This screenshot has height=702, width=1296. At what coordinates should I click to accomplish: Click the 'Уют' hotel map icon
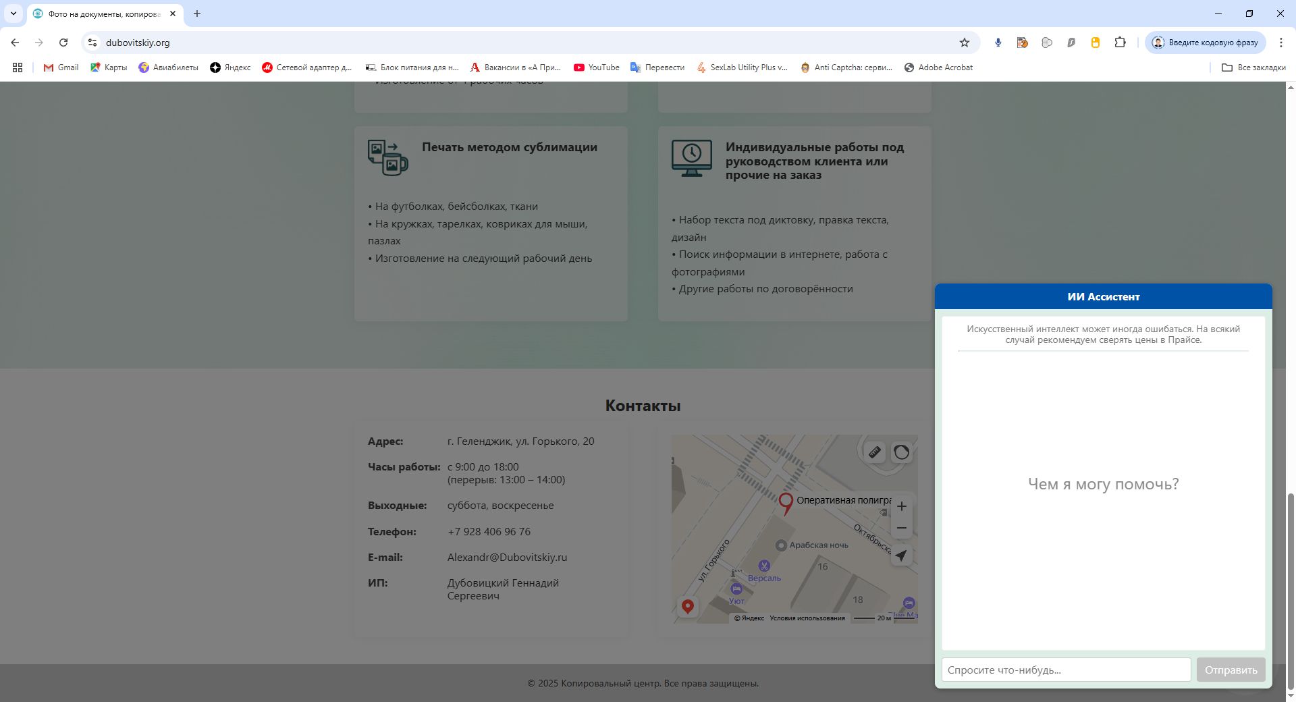point(736,589)
